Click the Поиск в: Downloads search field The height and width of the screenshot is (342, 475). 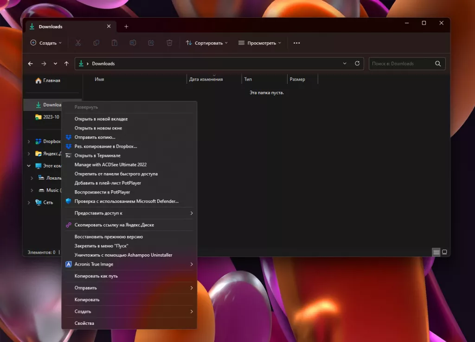tap(401, 64)
